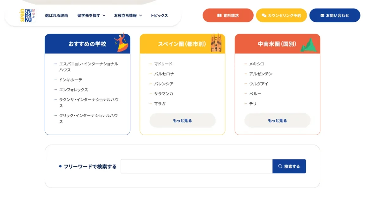This screenshot has height=199, width=365.
Task: Click the green mountain illustration
Action: point(309,45)
